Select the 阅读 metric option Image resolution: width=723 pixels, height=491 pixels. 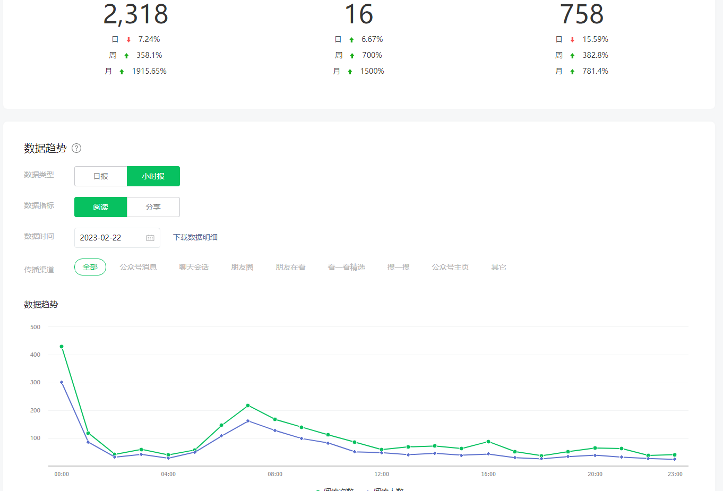101,207
